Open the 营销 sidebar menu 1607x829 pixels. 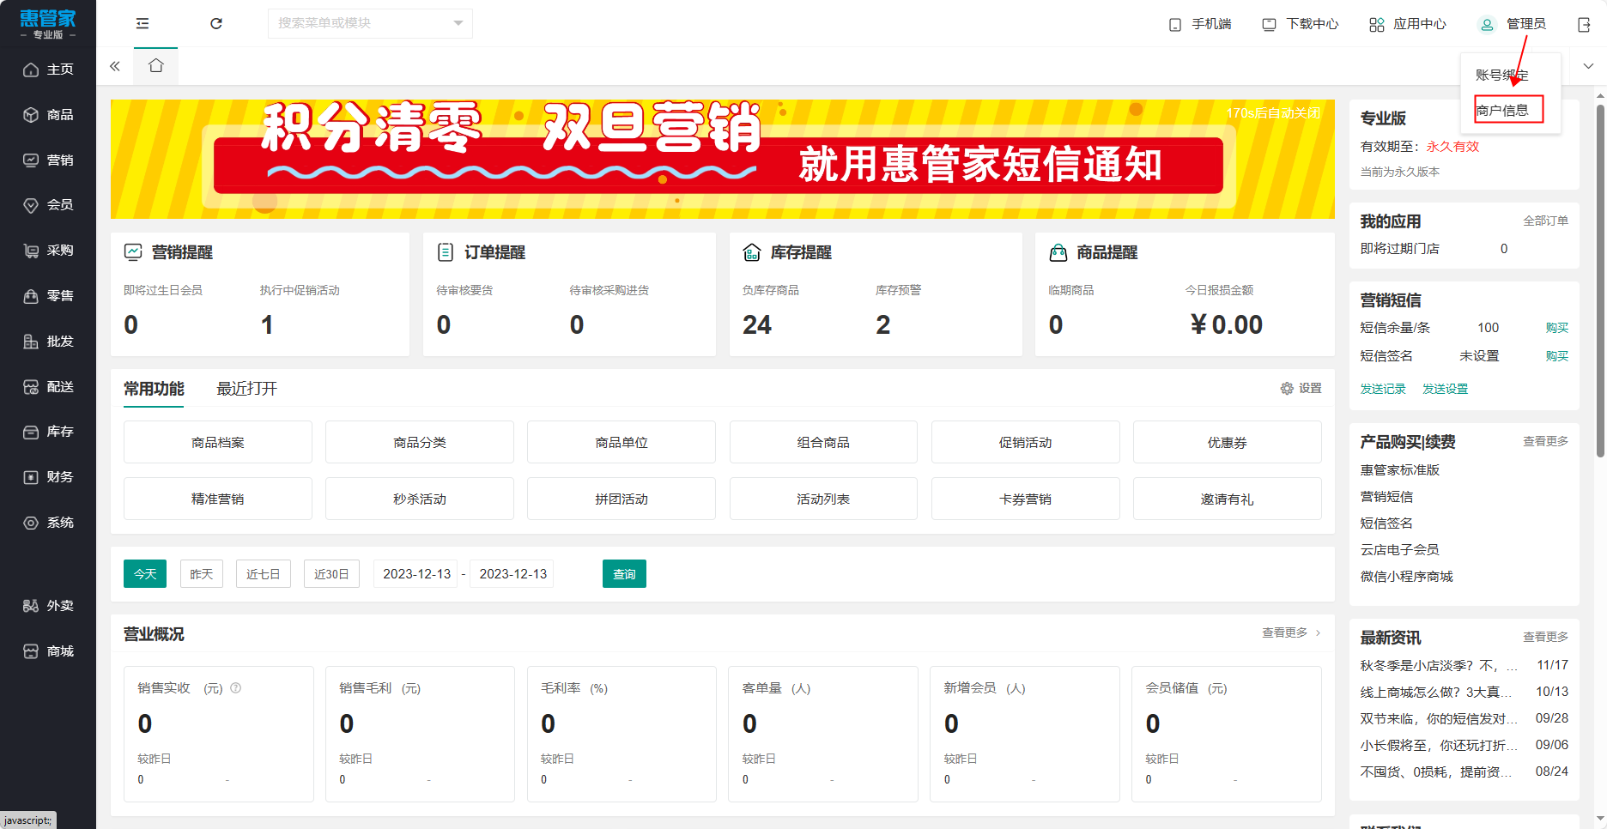pyautogui.click(x=48, y=160)
